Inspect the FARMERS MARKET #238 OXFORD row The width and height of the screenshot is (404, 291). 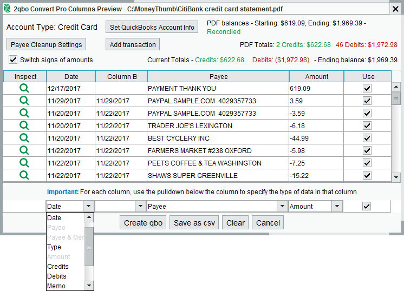[x=24, y=150]
